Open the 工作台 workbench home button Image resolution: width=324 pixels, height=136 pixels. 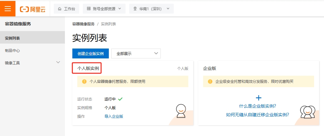click(66, 9)
